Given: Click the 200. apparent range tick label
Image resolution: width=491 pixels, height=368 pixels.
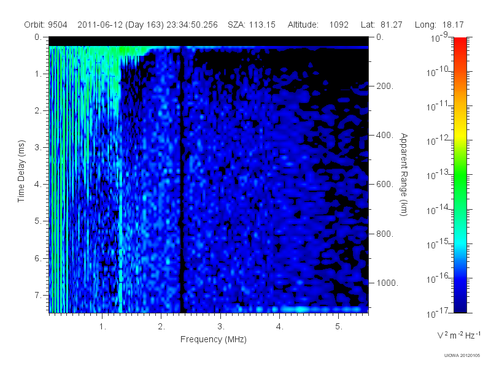Looking at the screenshot, I should (385, 86).
